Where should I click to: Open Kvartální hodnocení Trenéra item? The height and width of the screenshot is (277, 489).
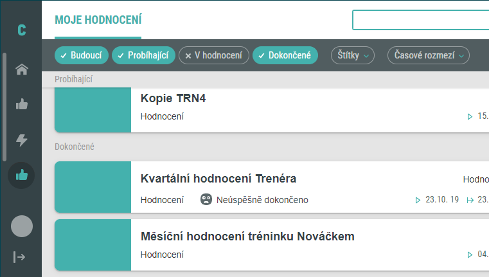coord(272,187)
